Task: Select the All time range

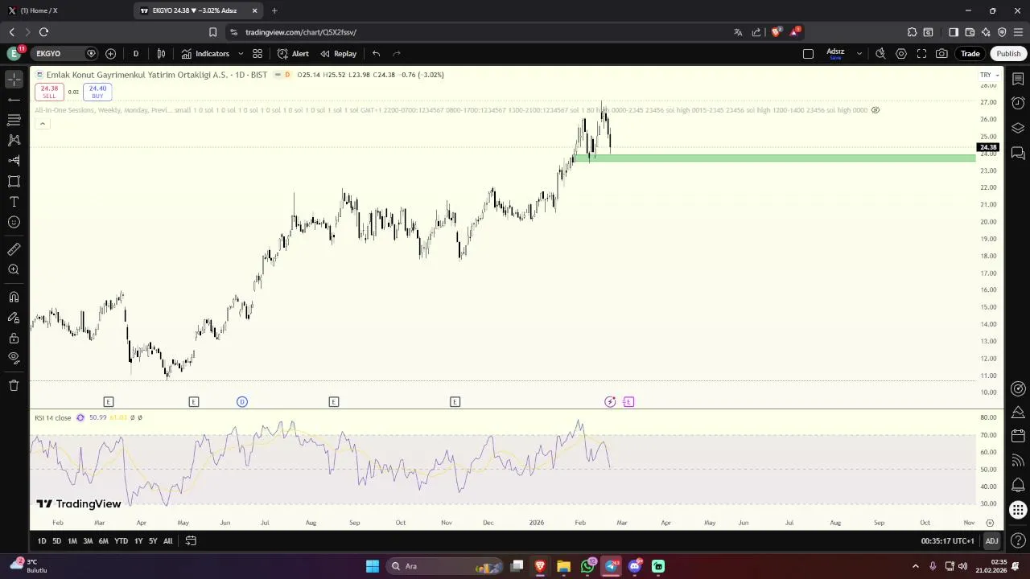Action: [x=167, y=541]
